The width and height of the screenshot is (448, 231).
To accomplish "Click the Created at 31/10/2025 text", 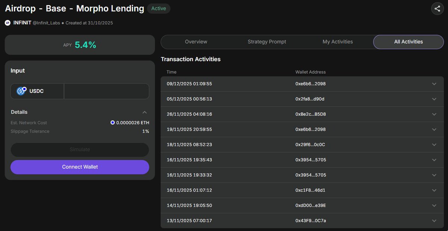I will (89, 23).
